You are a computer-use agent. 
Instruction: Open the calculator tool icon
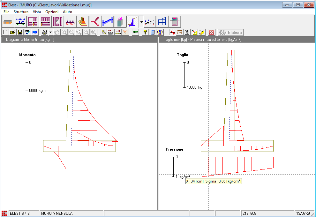click(x=153, y=32)
